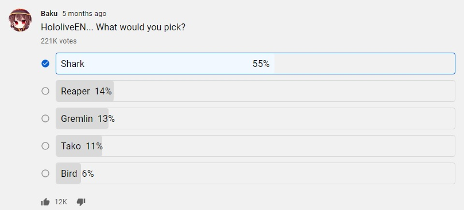The width and height of the screenshot is (464, 210).
Task: Select the Gremlin radio button
Action: pyautogui.click(x=45, y=118)
